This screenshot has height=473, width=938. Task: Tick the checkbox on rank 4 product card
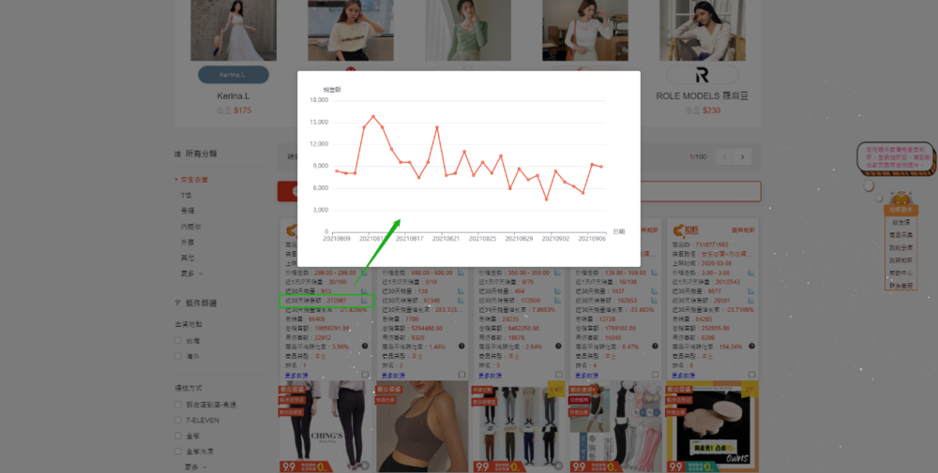[656, 375]
